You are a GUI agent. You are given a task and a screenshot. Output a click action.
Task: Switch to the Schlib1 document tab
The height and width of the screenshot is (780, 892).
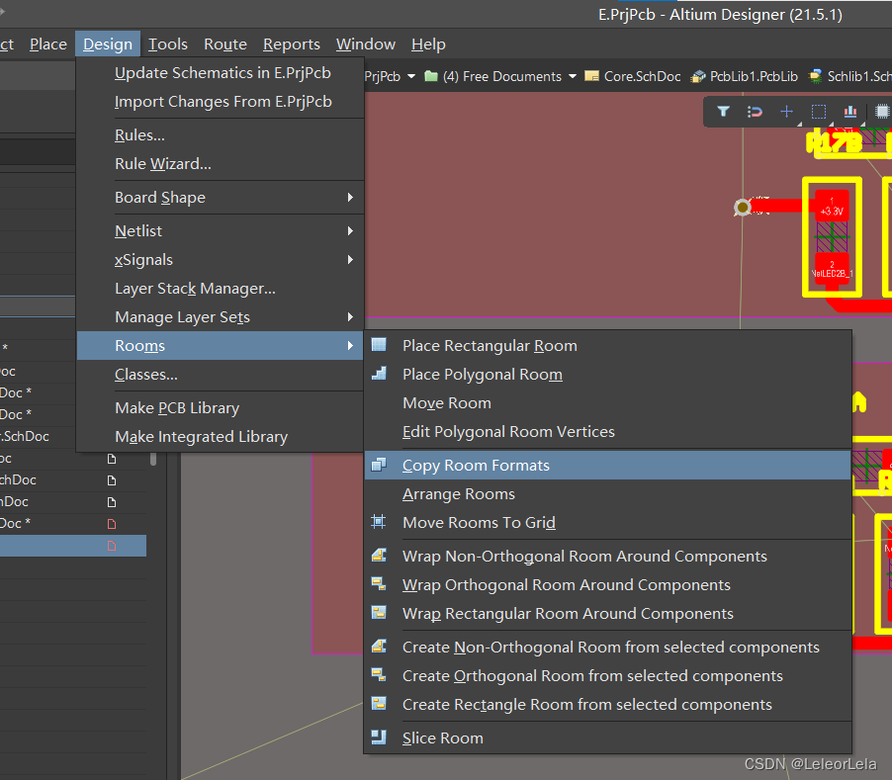pyautogui.click(x=849, y=76)
